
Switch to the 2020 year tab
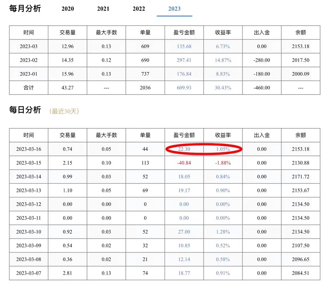click(67, 9)
